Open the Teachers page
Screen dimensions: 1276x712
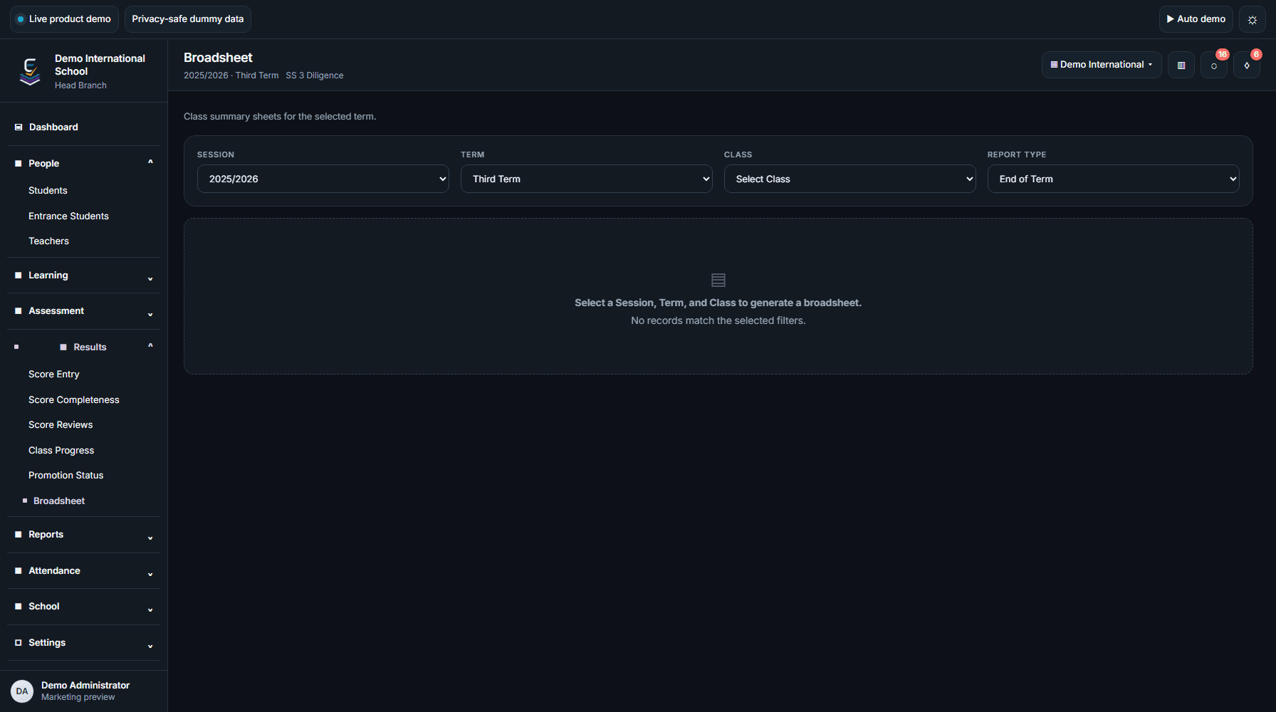pyautogui.click(x=48, y=241)
